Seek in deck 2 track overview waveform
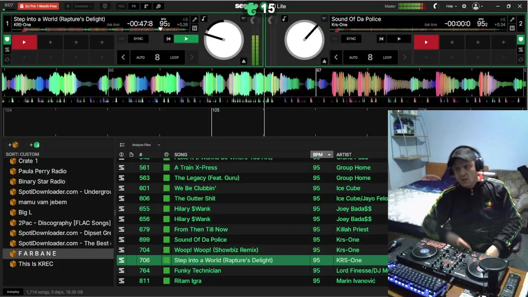Image resolution: width=528 pixels, height=297 pixels. point(419,30)
